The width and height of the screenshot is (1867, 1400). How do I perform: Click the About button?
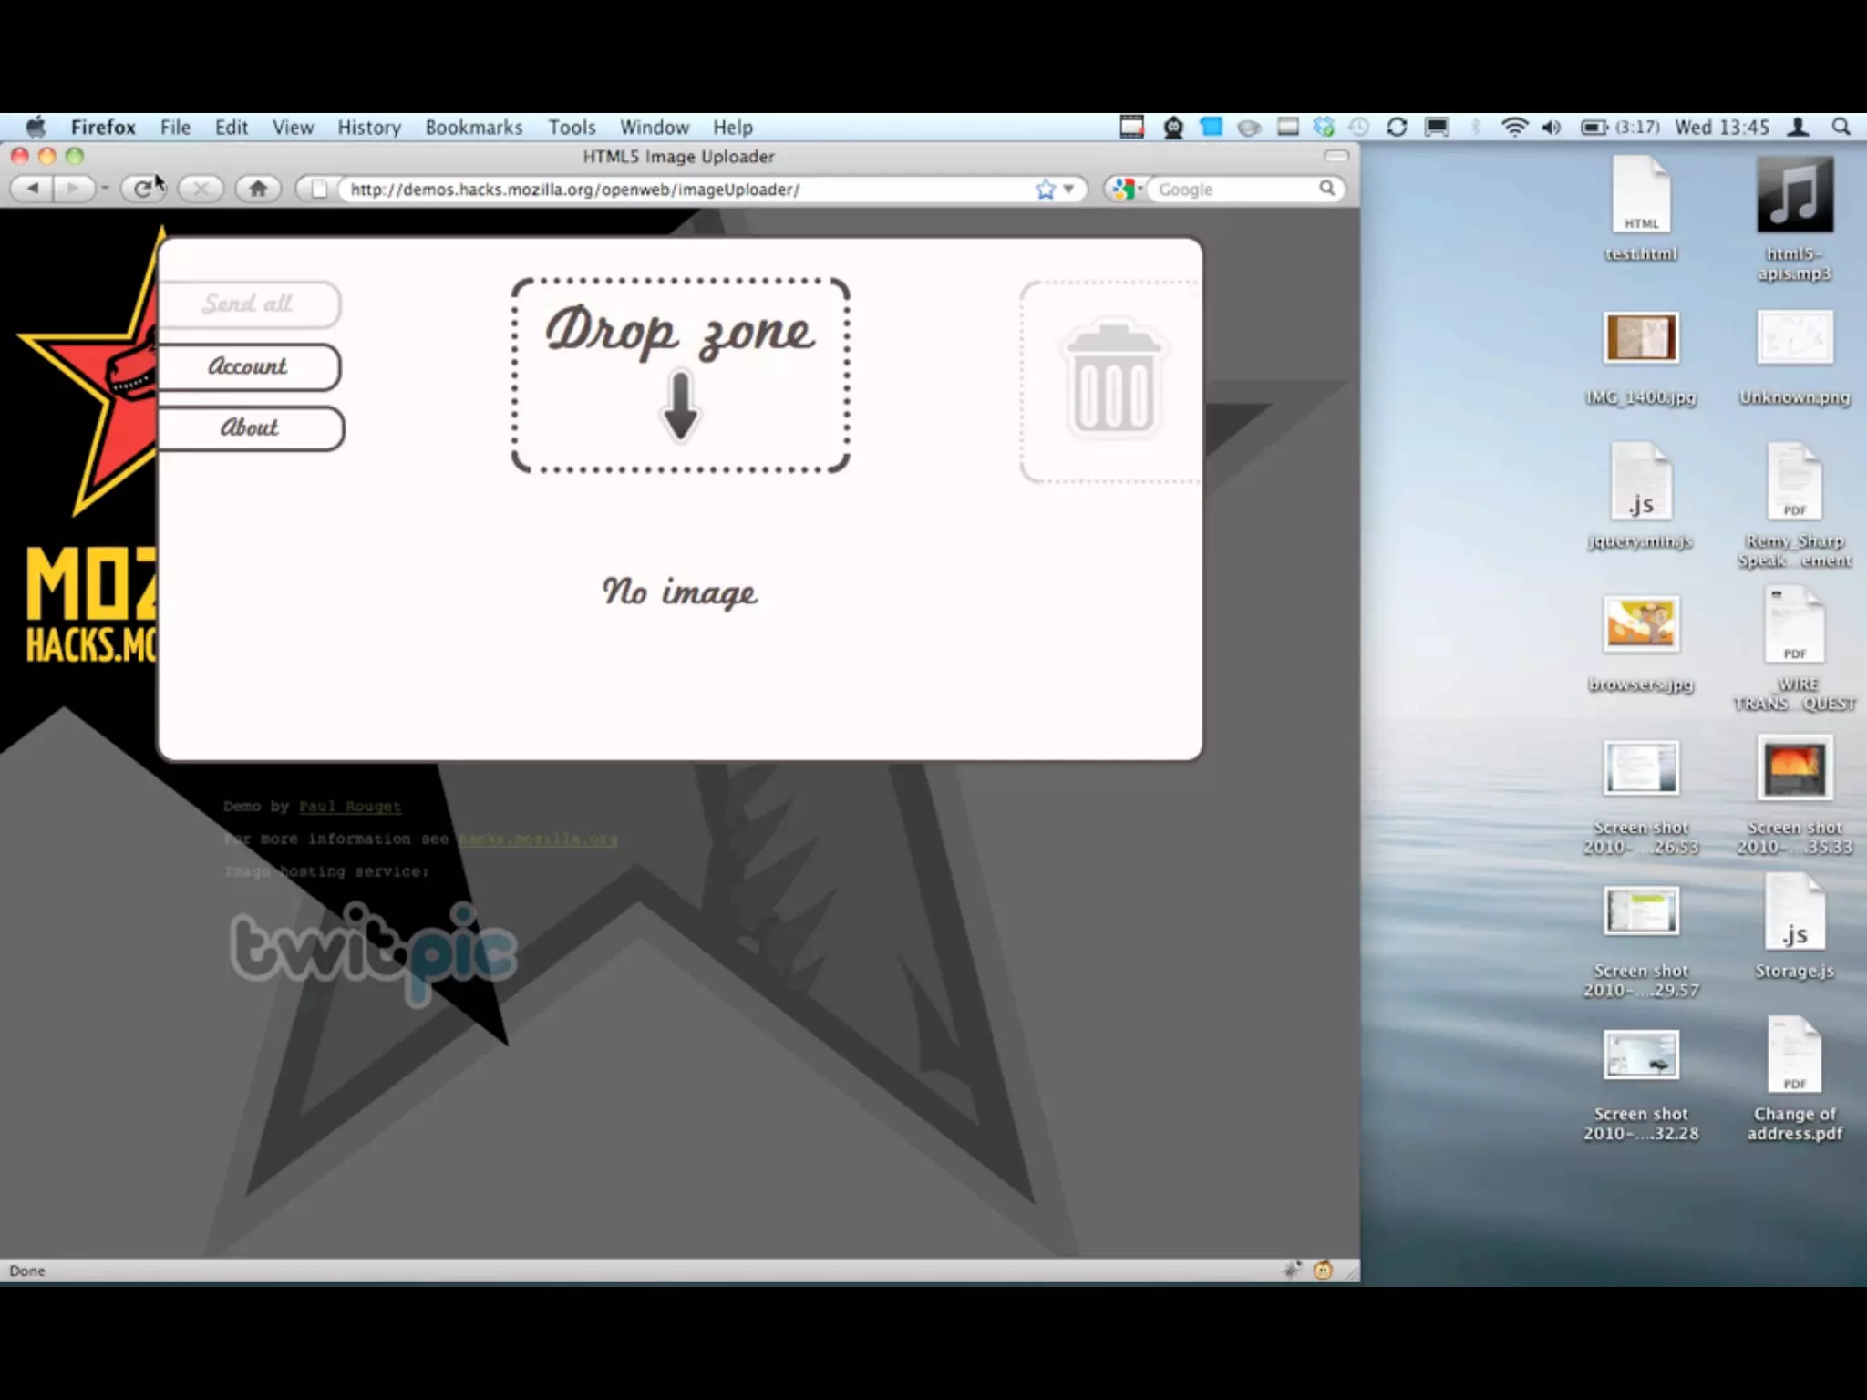[x=250, y=427]
